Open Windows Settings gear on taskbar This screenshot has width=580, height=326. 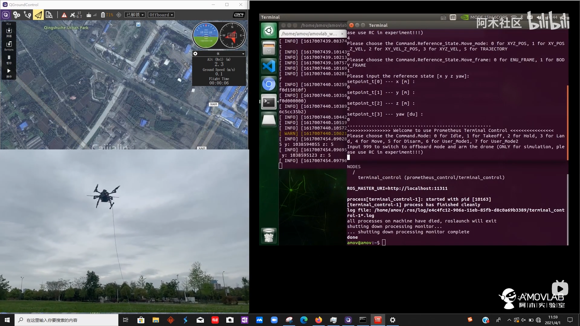pyautogui.click(x=393, y=320)
